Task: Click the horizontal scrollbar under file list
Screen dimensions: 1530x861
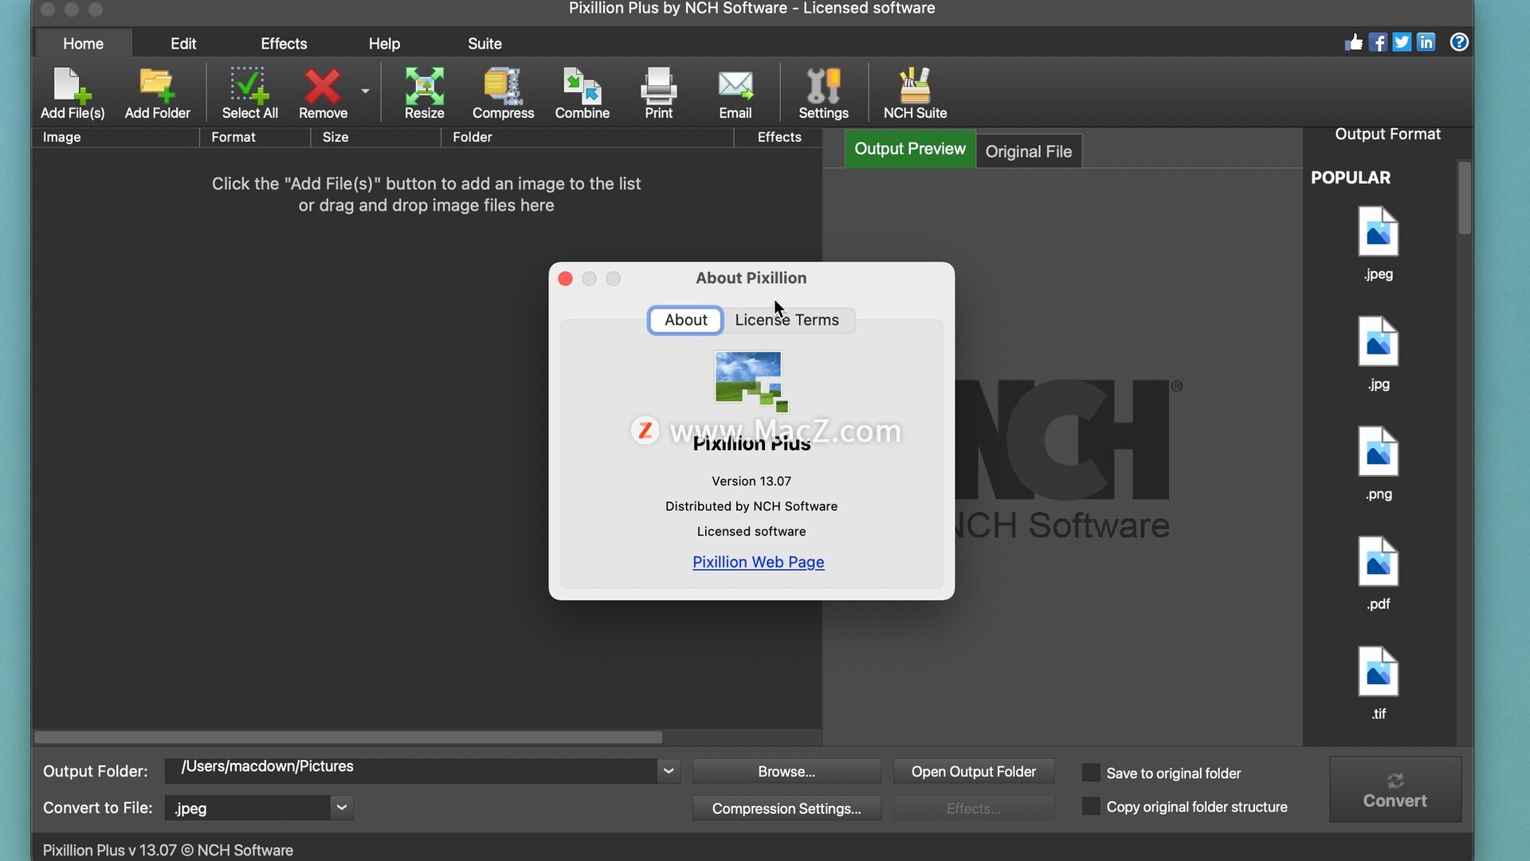Action: pos(348,737)
